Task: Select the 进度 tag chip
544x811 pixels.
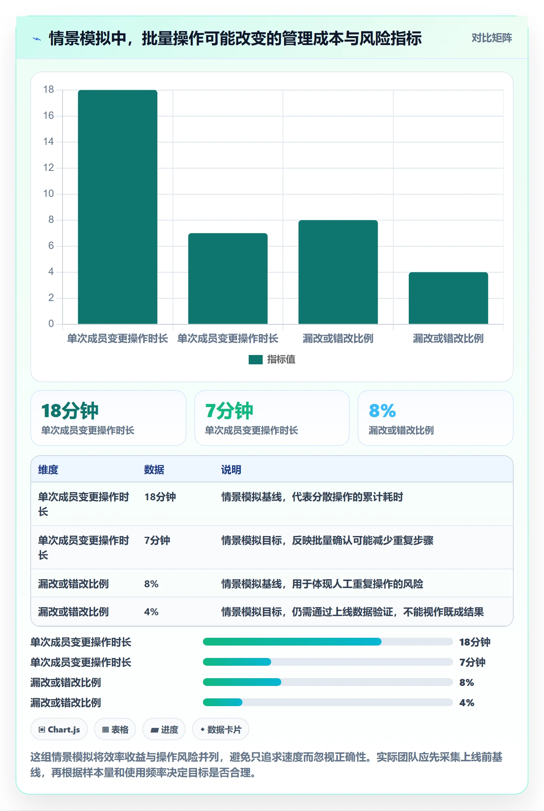Action: 164,729
